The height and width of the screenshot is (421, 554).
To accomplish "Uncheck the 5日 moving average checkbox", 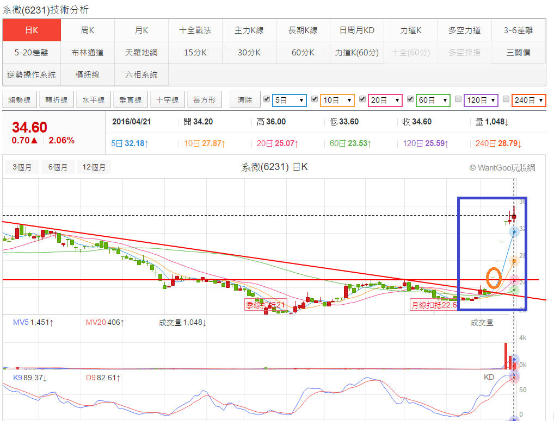I will 267,99.
